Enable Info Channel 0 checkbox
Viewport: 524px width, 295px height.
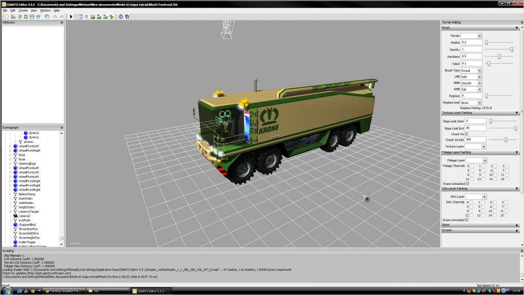coord(471,202)
